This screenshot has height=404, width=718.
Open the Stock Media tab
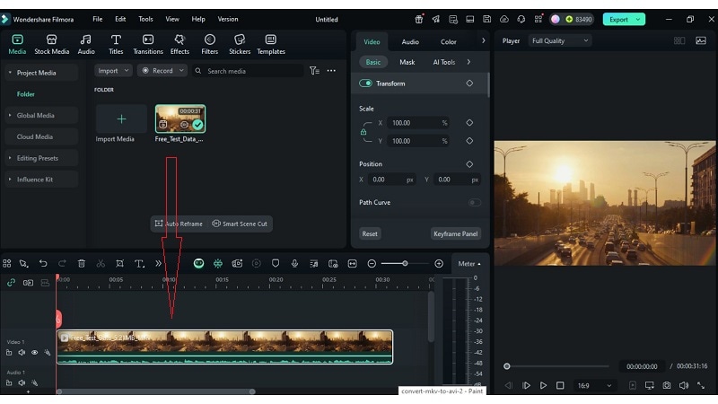point(52,44)
